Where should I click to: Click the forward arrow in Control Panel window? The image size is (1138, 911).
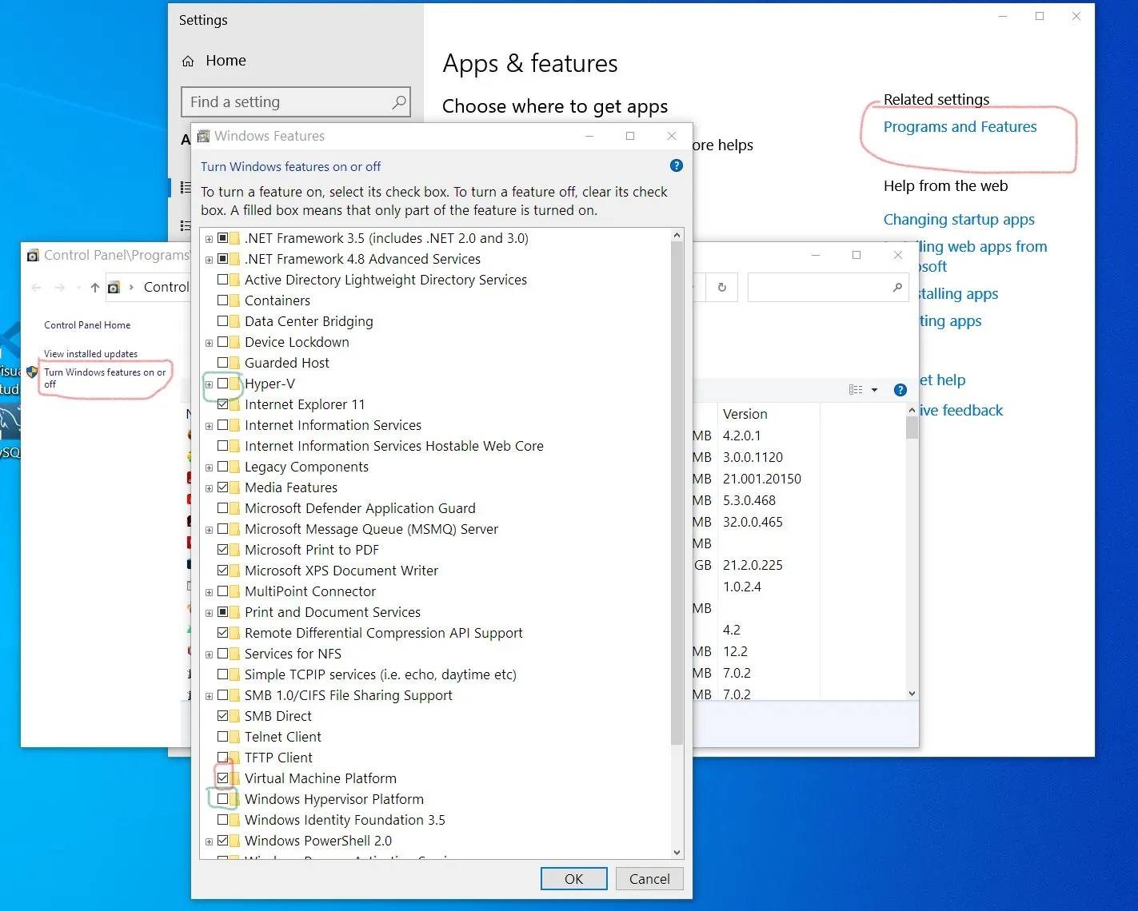click(60, 288)
